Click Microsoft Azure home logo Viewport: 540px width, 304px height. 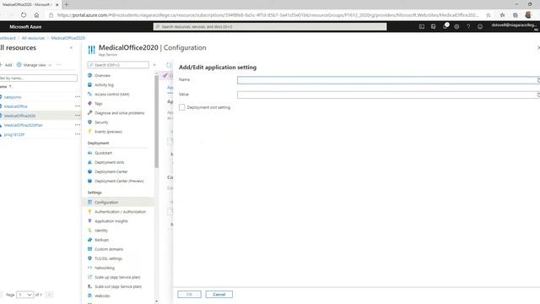(25, 26)
